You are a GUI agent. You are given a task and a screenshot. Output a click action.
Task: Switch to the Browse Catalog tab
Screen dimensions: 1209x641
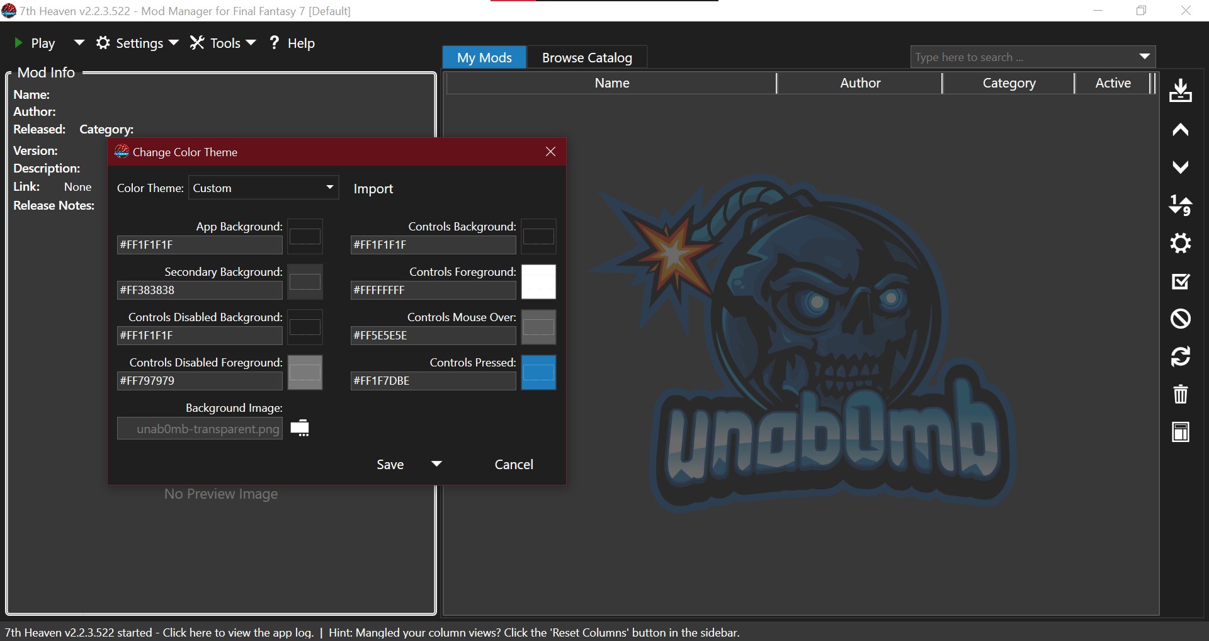tap(587, 57)
